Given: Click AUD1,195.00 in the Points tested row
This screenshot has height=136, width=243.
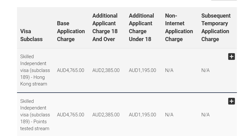Looking at the screenshot, I should 142,115.
